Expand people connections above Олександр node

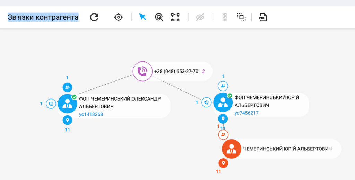(x=67, y=87)
